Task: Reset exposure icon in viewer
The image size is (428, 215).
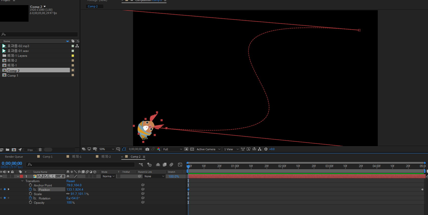Action: [x=266, y=149]
